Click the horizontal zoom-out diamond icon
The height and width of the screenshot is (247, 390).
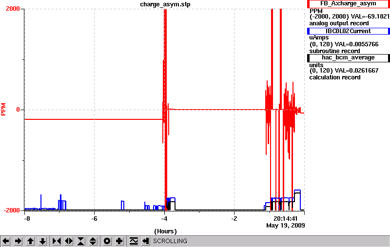point(69,241)
